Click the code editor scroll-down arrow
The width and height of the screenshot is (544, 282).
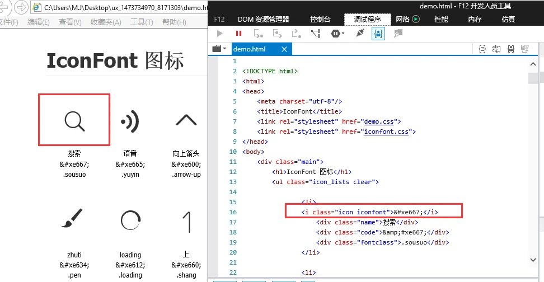(x=533, y=260)
